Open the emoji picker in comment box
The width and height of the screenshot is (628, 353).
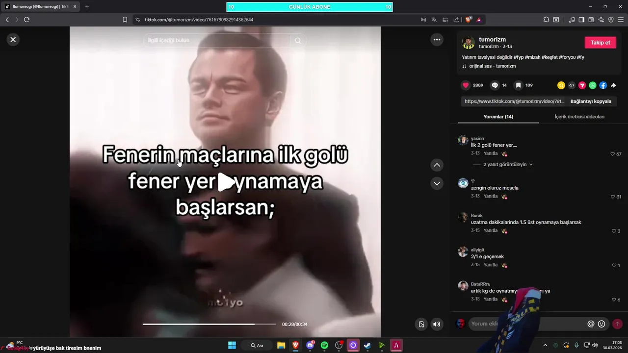tap(602, 324)
